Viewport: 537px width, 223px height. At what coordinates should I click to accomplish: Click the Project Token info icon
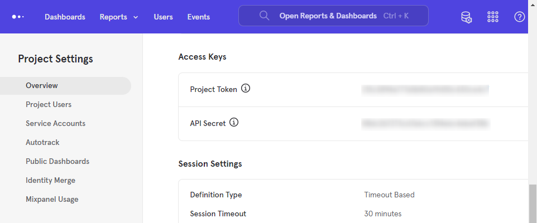click(246, 89)
